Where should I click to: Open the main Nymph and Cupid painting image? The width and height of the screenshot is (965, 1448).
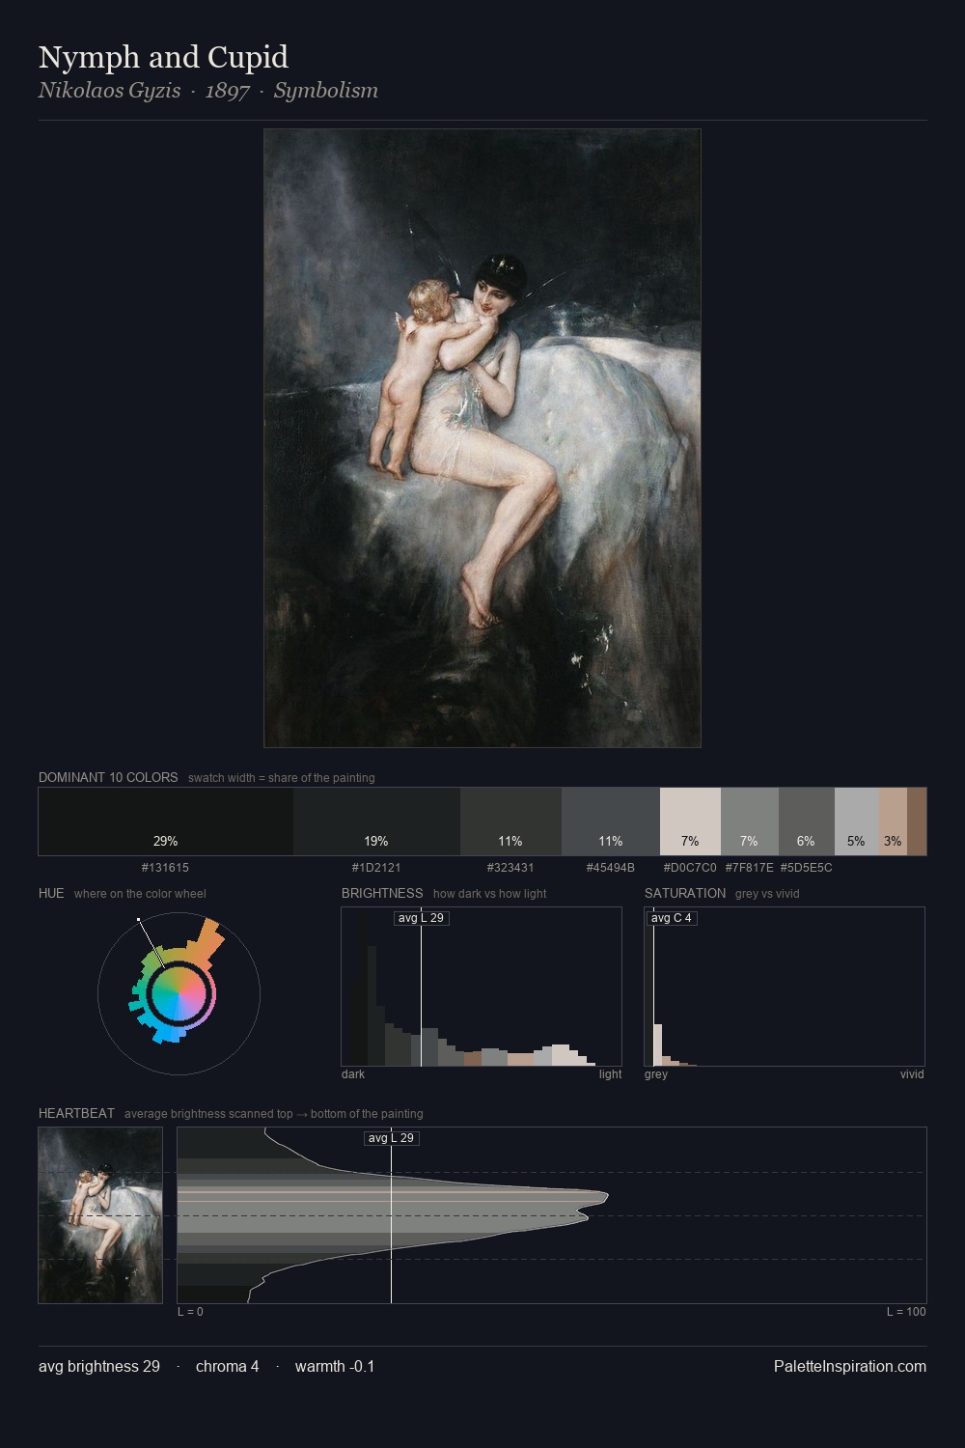482,438
